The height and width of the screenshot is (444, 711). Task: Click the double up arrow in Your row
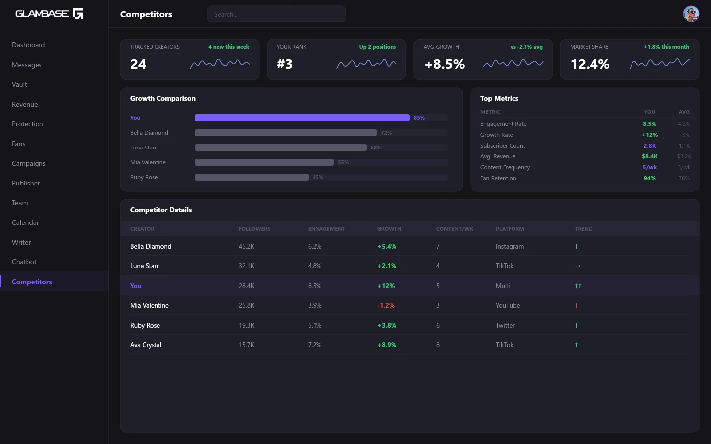click(x=578, y=286)
